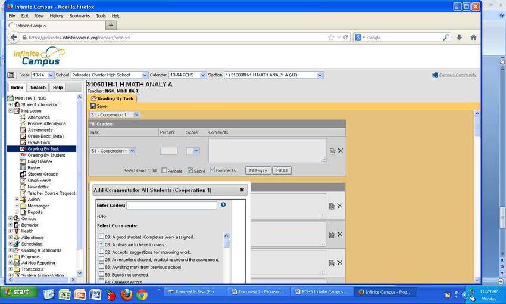
Task: Click the Windows start button
Action: (x=17, y=292)
